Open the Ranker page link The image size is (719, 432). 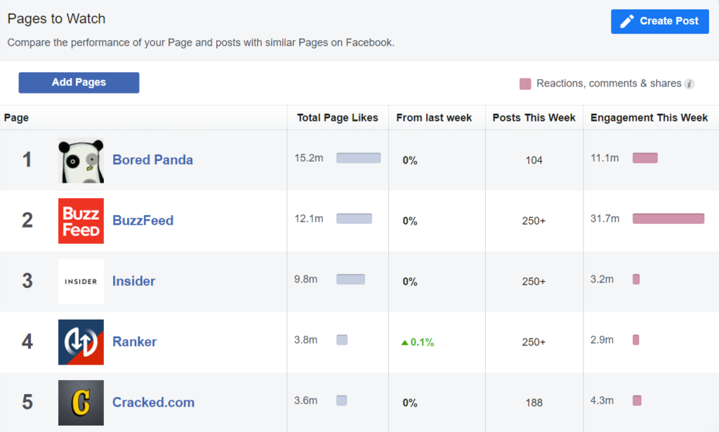coord(134,342)
